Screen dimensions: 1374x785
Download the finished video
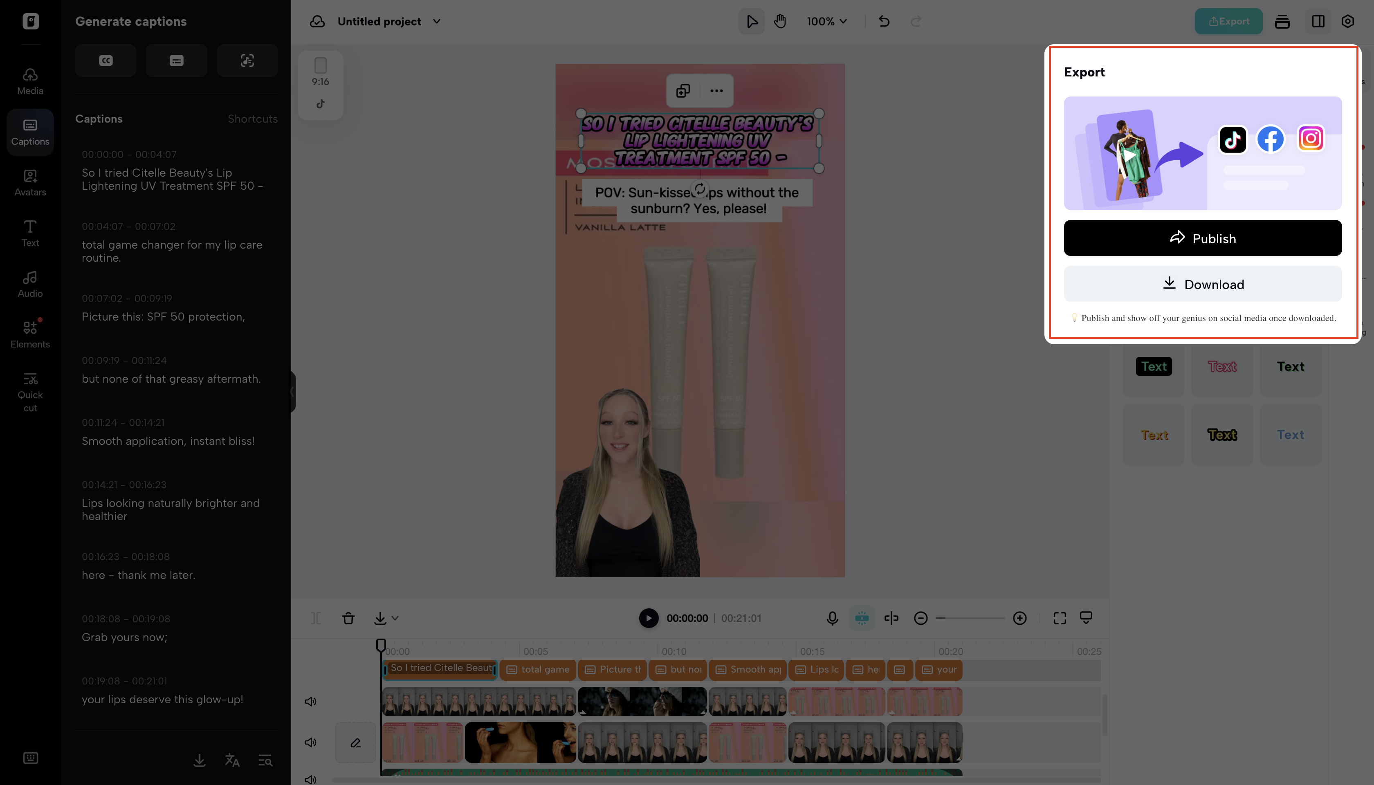pos(1203,284)
